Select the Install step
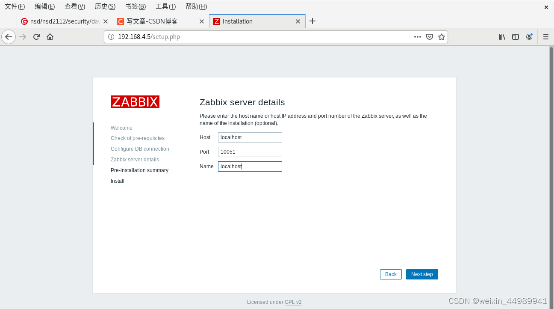This screenshot has width=554, height=309. [118, 181]
